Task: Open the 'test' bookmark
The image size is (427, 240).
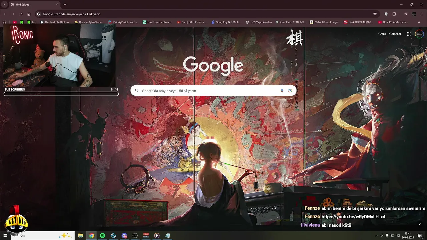Action: tap(32, 22)
